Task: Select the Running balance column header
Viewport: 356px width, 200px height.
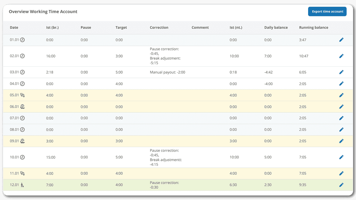Action: (314, 27)
